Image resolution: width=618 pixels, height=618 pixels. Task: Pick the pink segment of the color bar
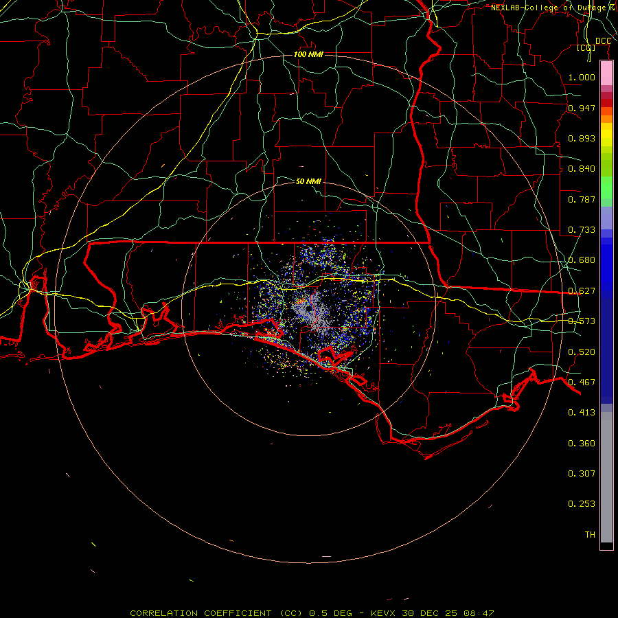606,73
